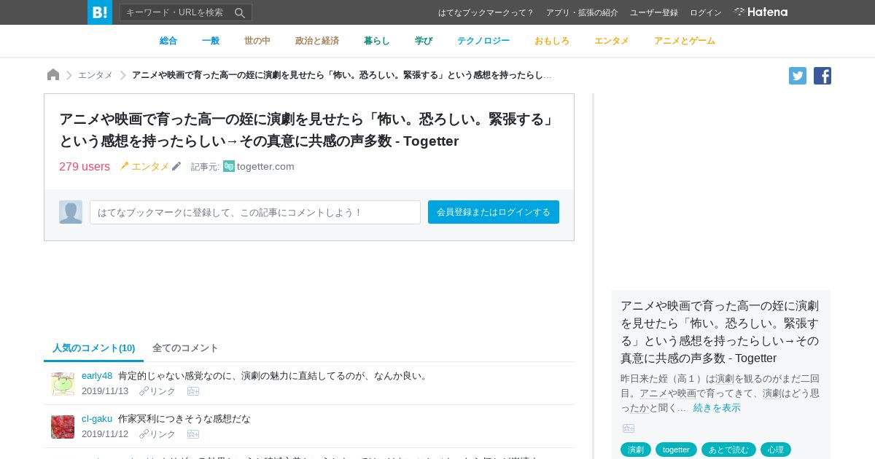Click the 演劇 tag
Viewport: 875px width, 459px height.
(636, 450)
